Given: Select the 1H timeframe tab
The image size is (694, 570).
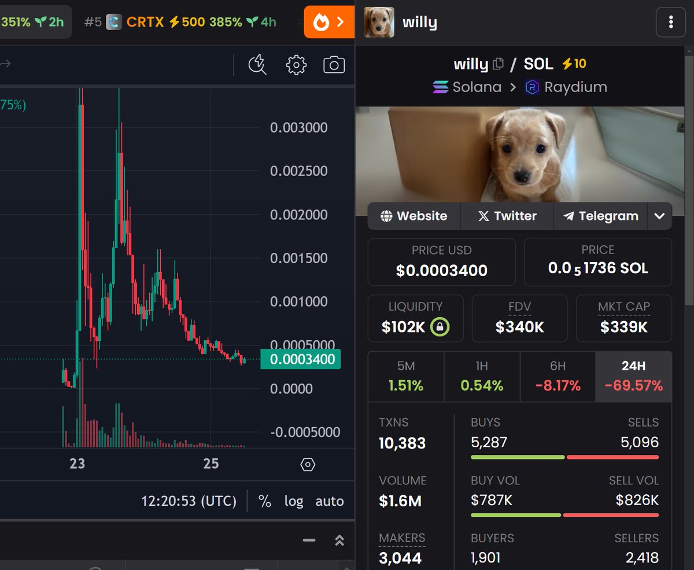Looking at the screenshot, I should 482,376.
